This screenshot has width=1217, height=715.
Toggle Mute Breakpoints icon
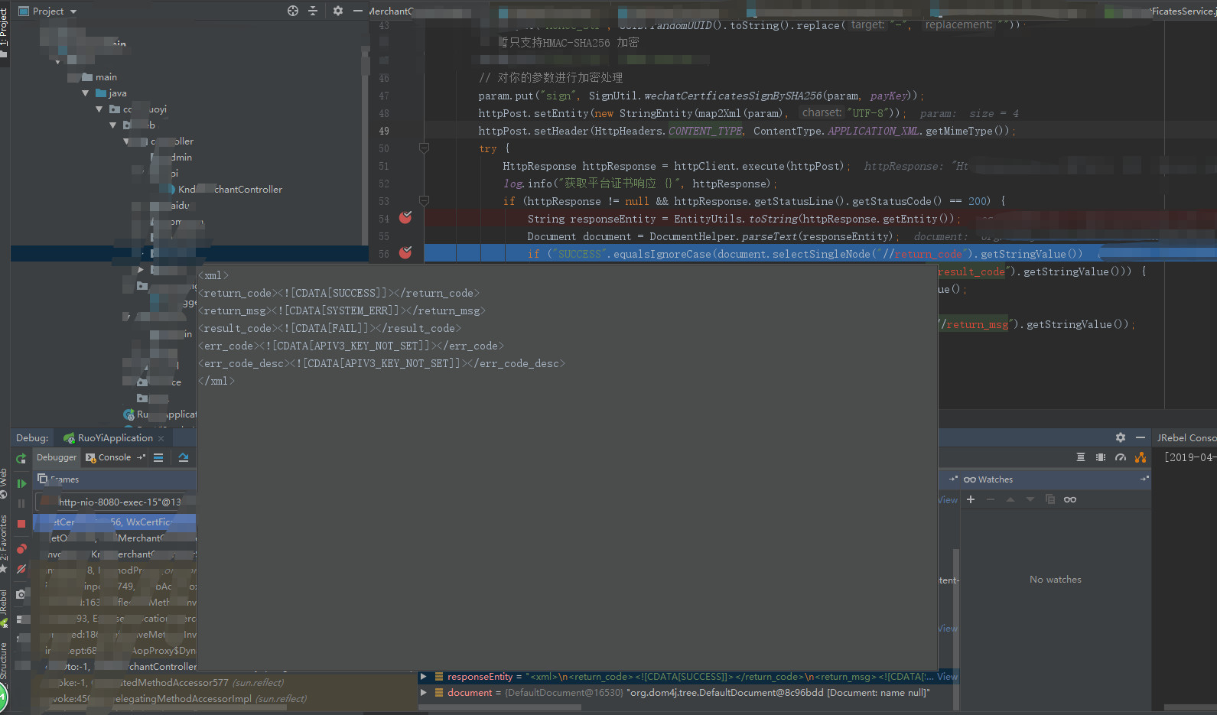[x=21, y=569]
